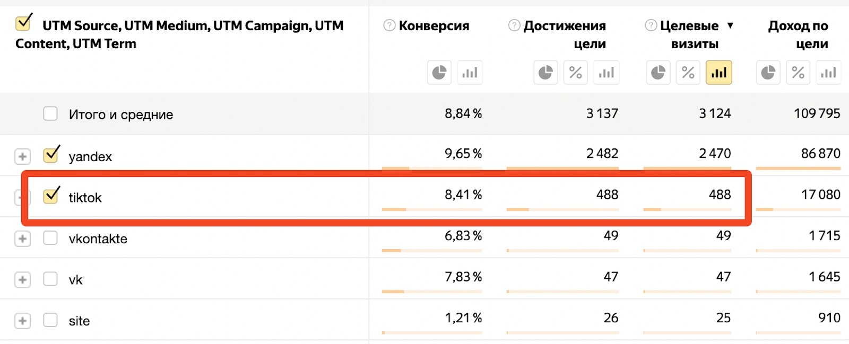Expand the site source row
Image resolution: width=849 pixels, height=344 pixels.
[22, 321]
